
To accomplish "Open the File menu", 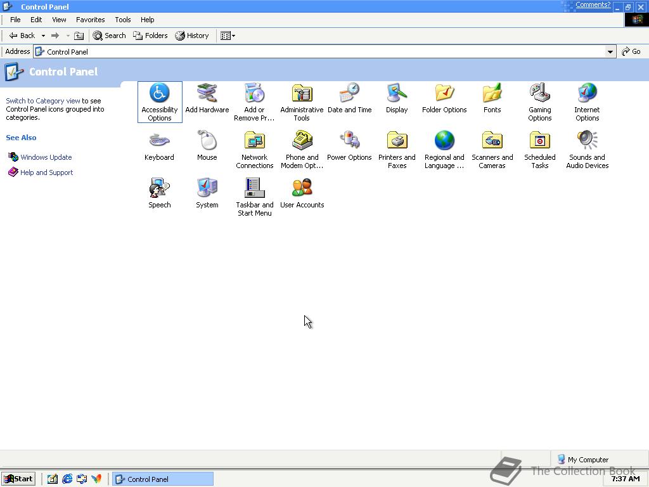I will click(15, 20).
